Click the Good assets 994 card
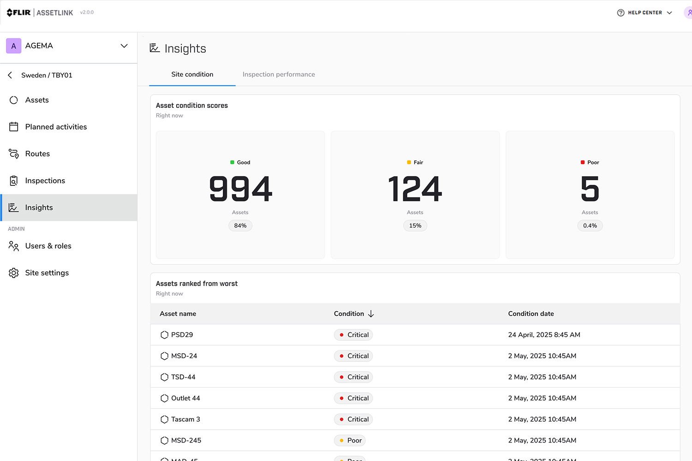Screen dimensions: 692x461 tap(240, 195)
